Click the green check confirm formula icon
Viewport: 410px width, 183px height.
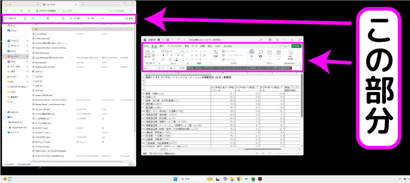tap(167, 68)
